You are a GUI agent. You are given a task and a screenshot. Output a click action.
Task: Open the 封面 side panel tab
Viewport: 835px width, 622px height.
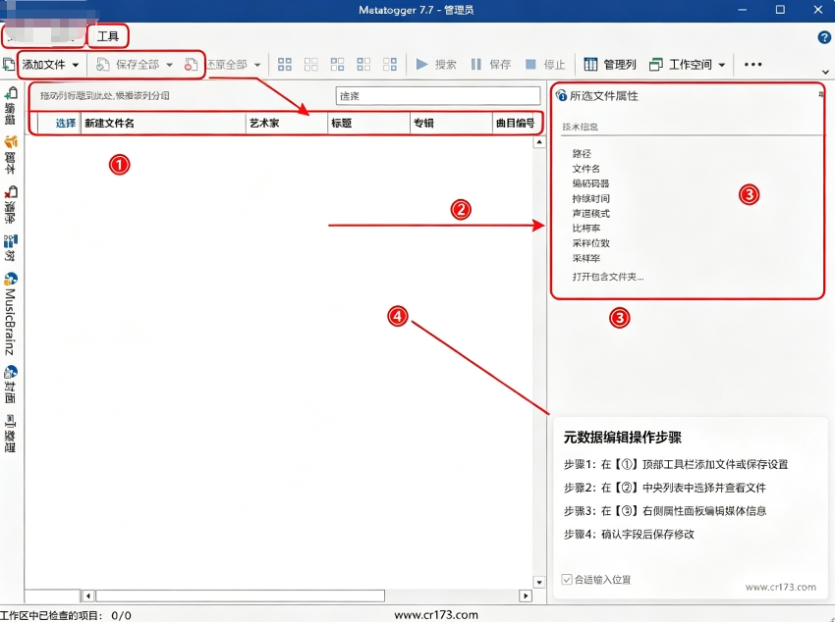(11, 385)
